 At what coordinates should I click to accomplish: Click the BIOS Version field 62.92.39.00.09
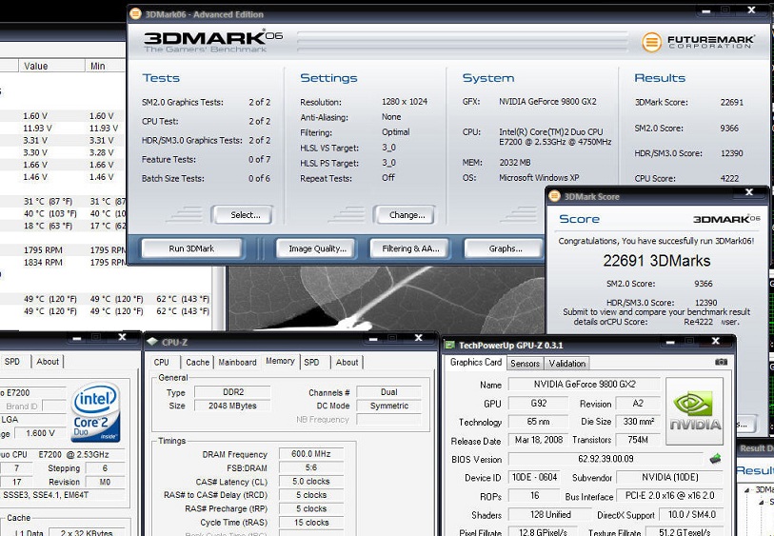coord(605,459)
